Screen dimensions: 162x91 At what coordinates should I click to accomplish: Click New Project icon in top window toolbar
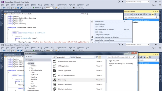click(11, 8)
